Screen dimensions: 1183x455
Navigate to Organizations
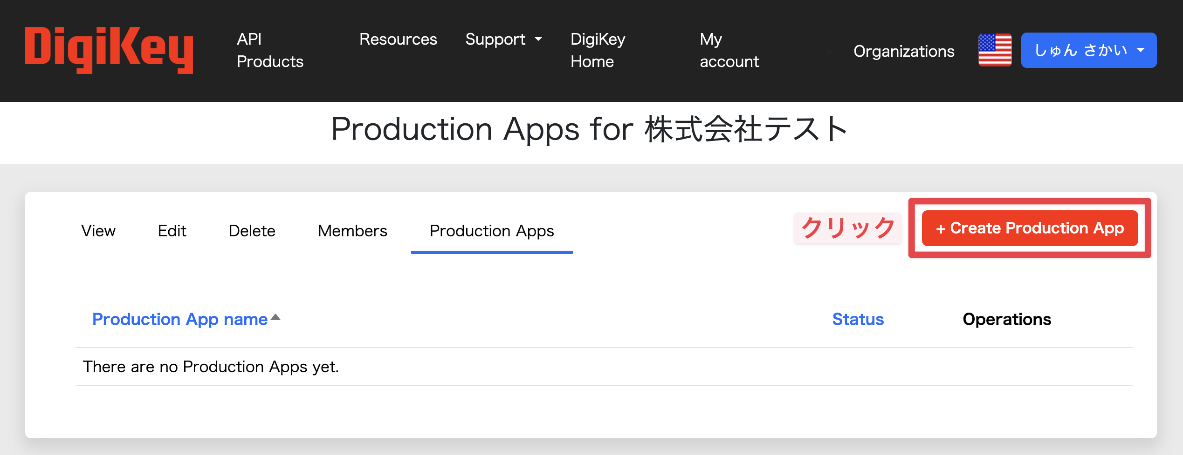click(x=904, y=51)
